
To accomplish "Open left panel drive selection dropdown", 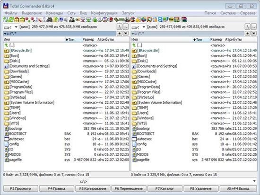I will point(16,27).
